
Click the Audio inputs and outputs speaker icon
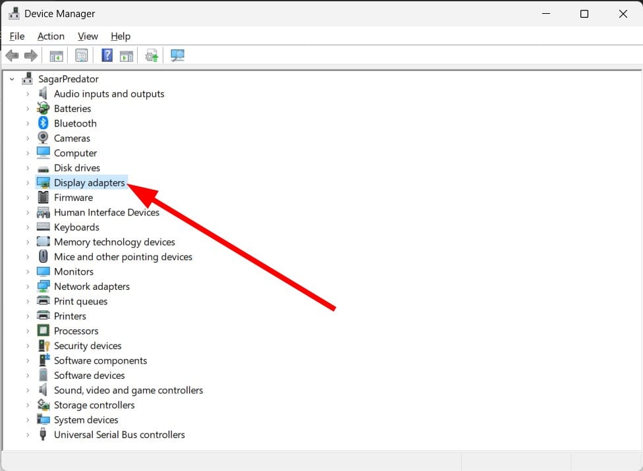[x=43, y=94]
